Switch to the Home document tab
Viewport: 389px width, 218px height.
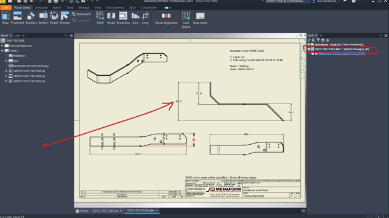click(x=82, y=211)
